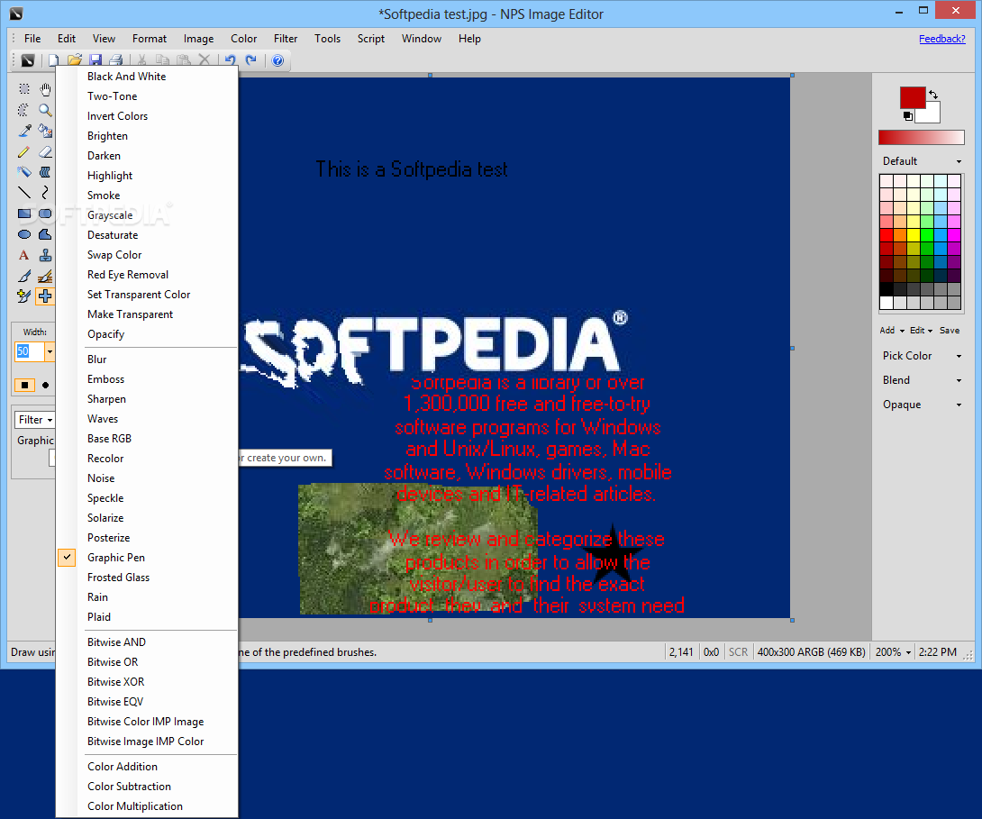The width and height of the screenshot is (982, 819).
Task: Click the Save floppy disk icon
Action: pyautogui.click(x=95, y=60)
